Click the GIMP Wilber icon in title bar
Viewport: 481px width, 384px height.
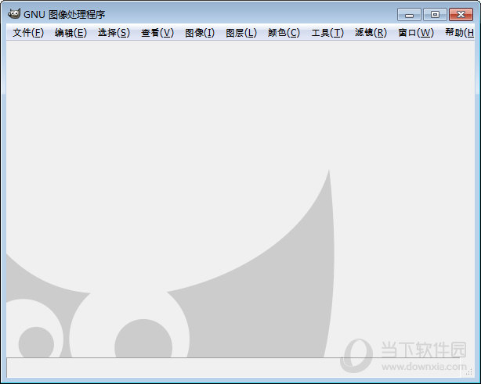coord(14,14)
